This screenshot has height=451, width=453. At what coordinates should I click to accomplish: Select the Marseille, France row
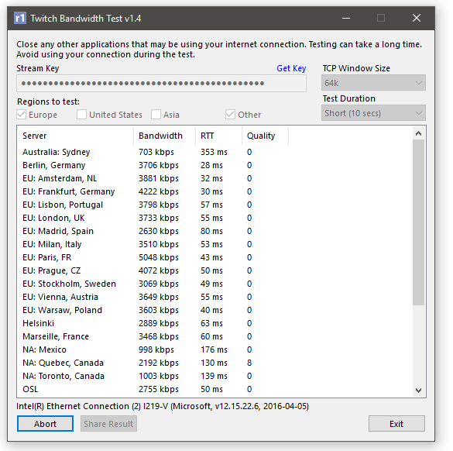tap(153, 336)
